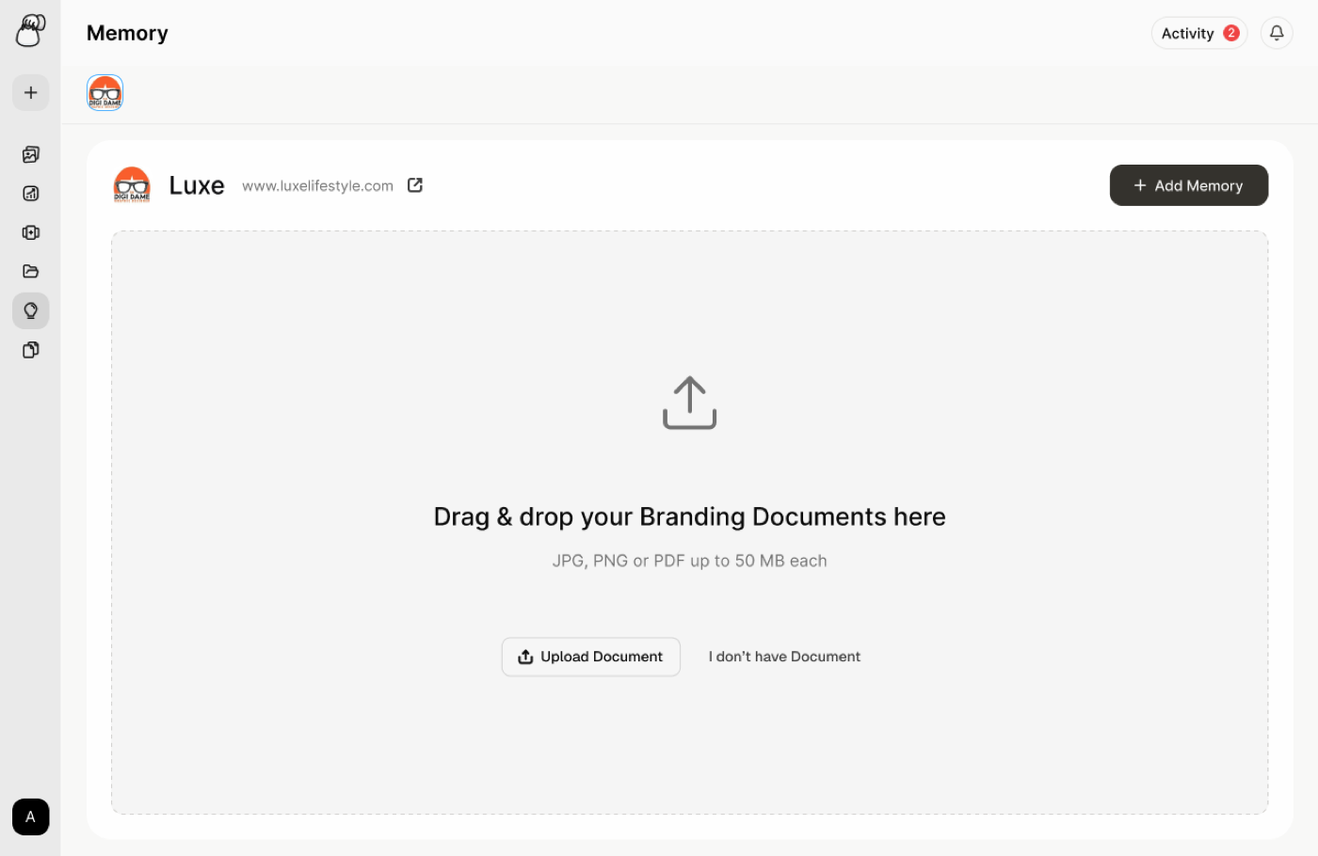Image resolution: width=1318 pixels, height=856 pixels.
Task: Open the Activity panel
Action: [1199, 33]
